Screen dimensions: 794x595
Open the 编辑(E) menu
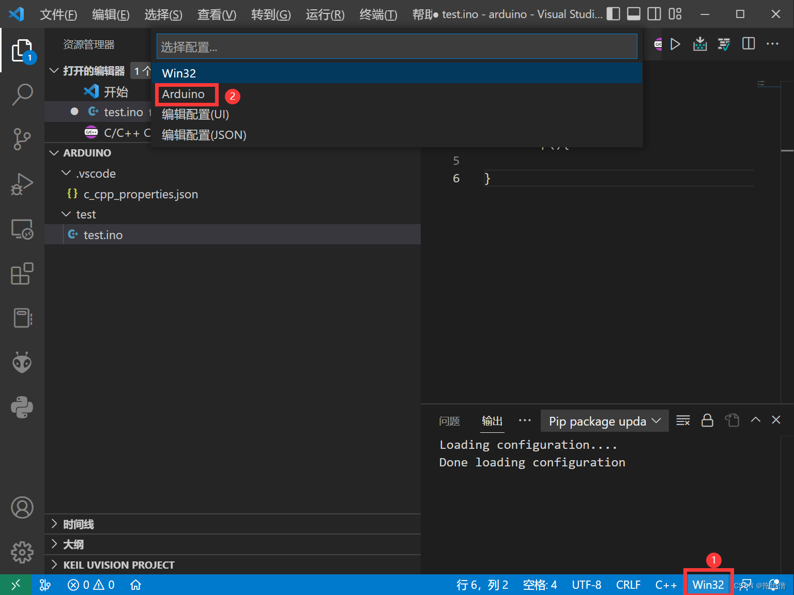pos(111,14)
